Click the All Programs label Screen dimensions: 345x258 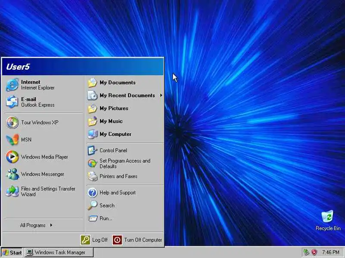33,225
